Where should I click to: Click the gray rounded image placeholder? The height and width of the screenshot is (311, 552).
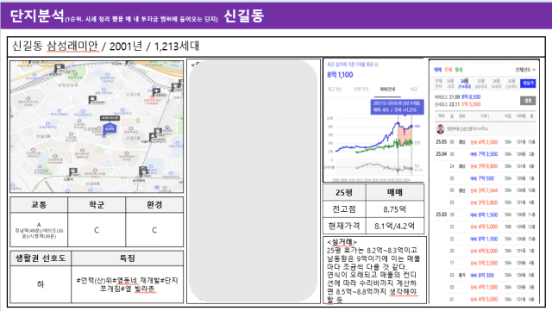point(253,181)
